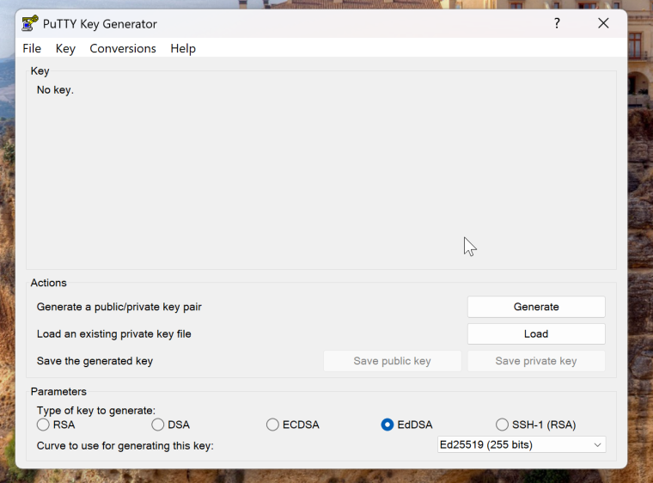Select the SSH-1 (RSA) key type
This screenshot has height=483, width=653.
(536, 425)
